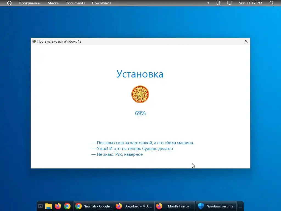Open the notifications message tray icon
This screenshot has width=281, height=211.
(x=230, y=3)
